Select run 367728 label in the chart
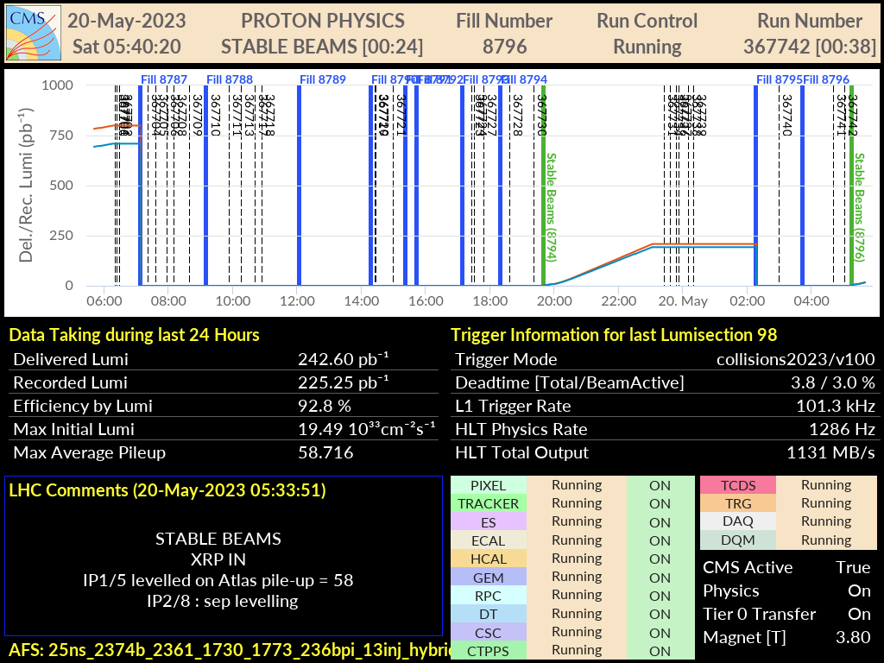This screenshot has height=663, width=884. [x=518, y=115]
